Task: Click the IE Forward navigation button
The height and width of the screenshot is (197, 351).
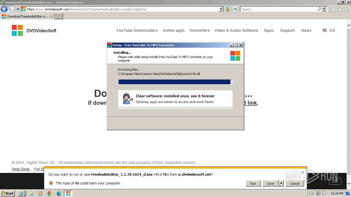Action: coord(12,9)
